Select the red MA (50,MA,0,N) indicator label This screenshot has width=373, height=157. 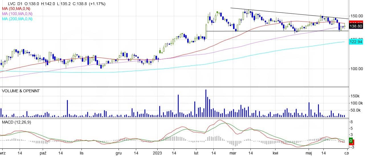coord(17,9)
